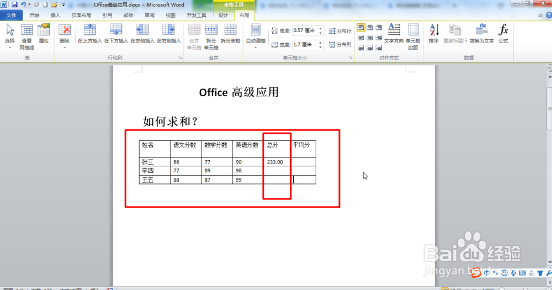Click 在上方插入 to insert row above
This screenshot has height=290, width=552.
pyautogui.click(x=89, y=34)
